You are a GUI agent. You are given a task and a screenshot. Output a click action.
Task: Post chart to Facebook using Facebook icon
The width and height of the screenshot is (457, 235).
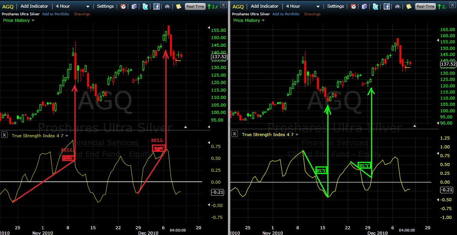tap(156, 6)
